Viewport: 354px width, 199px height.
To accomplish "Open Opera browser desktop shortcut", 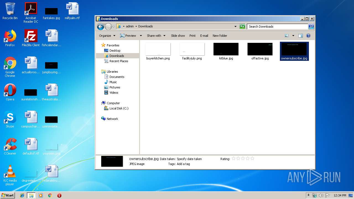I will pos(10,92).
